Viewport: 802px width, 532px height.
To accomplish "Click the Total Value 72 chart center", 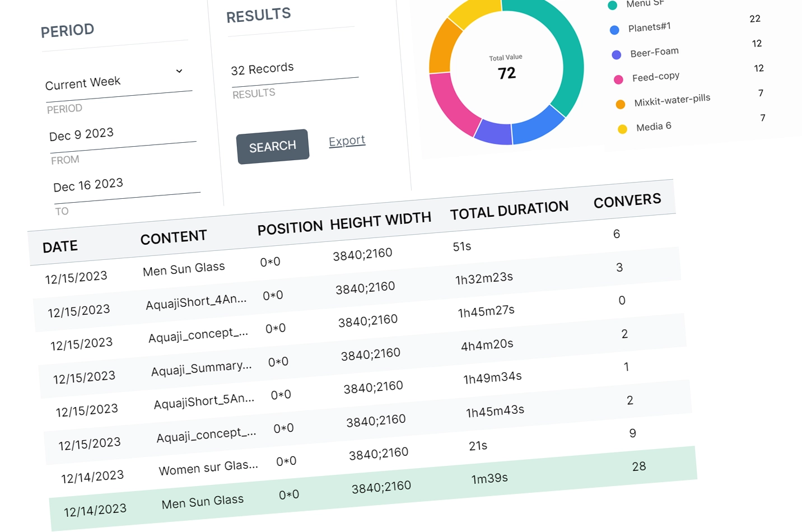I will pos(506,68).
